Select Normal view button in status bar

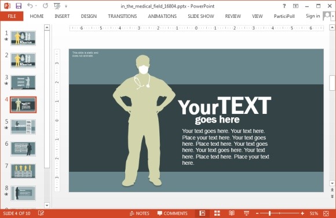202,213
